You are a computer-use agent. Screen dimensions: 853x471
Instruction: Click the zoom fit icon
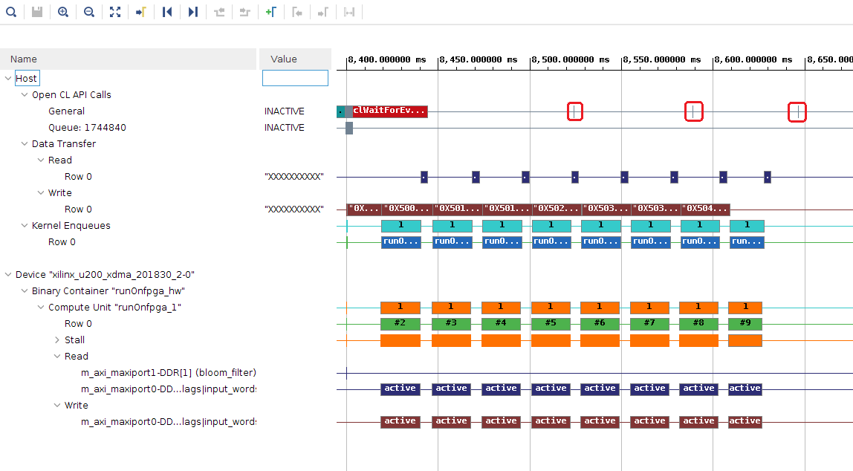pos(115,12)
